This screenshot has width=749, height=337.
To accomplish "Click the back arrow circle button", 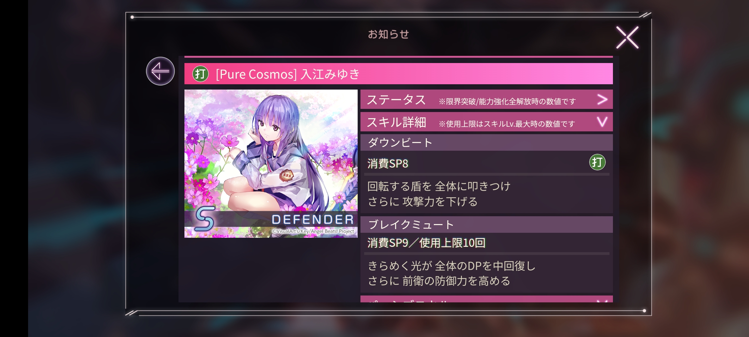I will (x=160, y=71).
